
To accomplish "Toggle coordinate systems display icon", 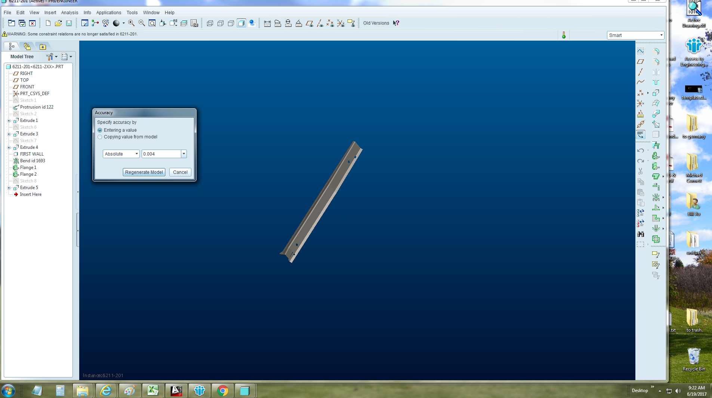I will point(340,23).
